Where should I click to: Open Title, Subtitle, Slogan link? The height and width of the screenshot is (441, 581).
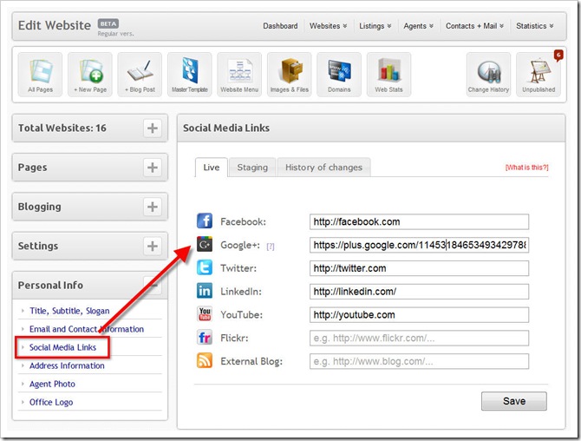69,311
